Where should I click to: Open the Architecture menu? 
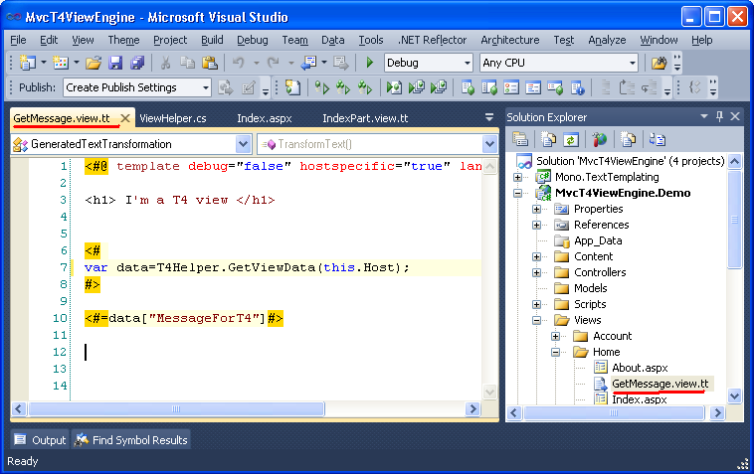510,40
